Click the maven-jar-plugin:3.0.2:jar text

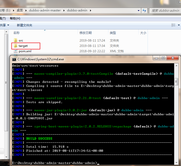[61, 110]
